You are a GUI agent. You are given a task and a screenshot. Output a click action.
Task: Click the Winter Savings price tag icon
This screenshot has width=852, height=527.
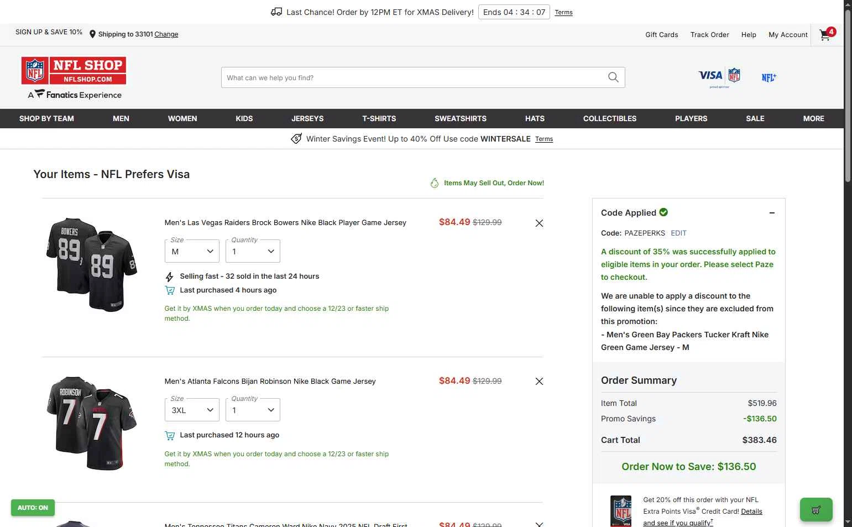coord(296,139)
